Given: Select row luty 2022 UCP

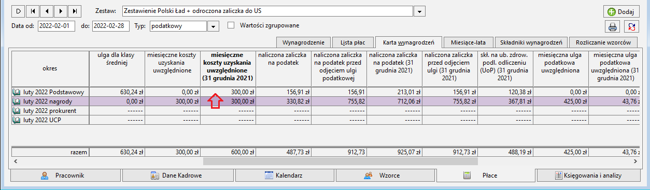Looking at the screenshot, I should (325, 120).
